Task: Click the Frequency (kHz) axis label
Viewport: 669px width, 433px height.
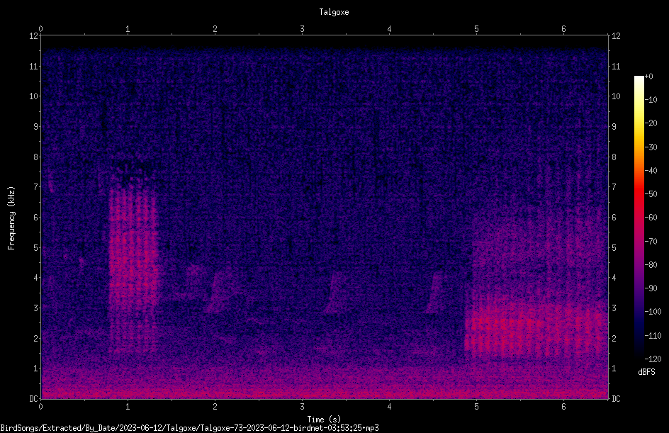Action: click(11, 218)
